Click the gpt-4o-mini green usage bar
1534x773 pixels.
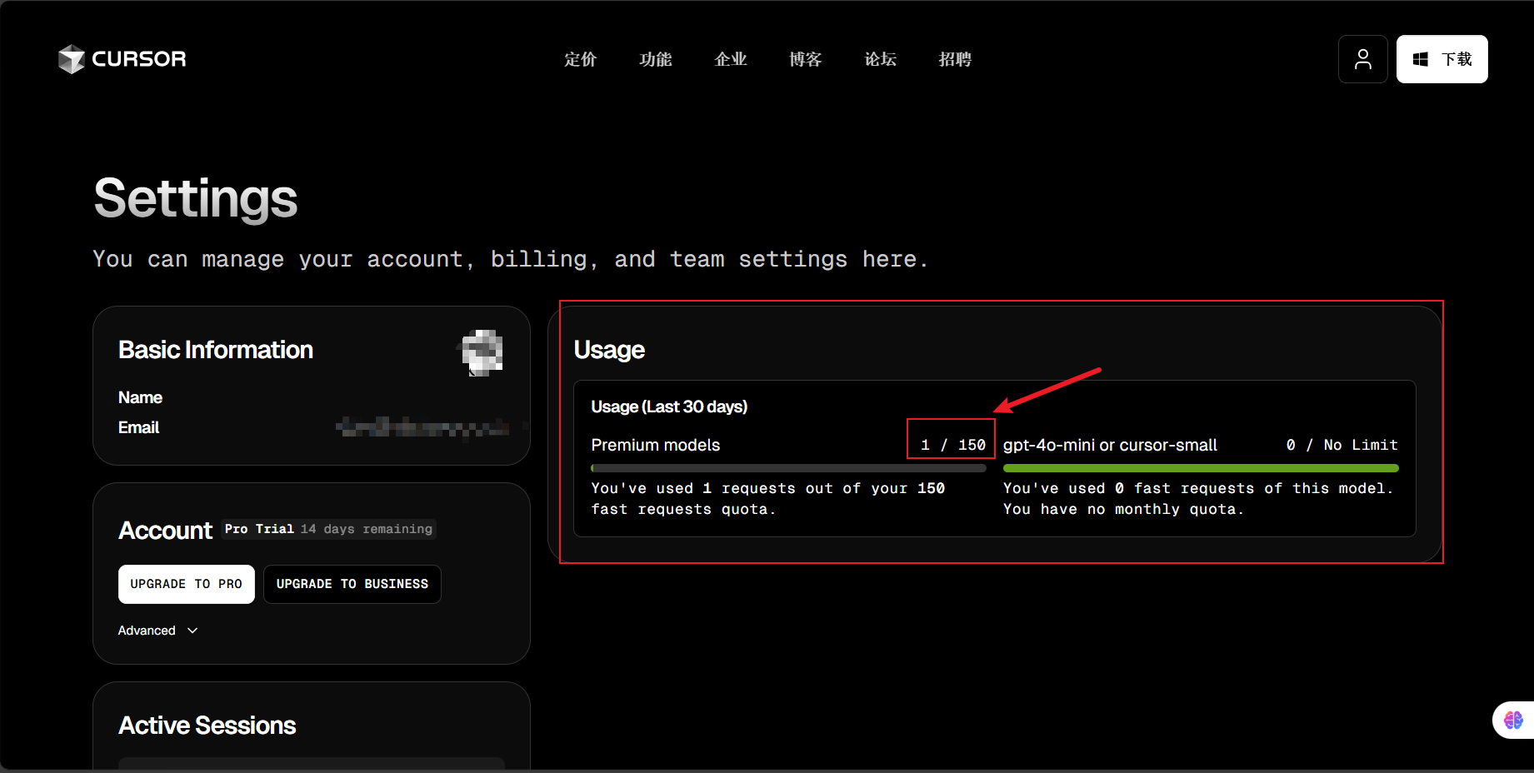pyautogui.click(x=1201, y=468)
